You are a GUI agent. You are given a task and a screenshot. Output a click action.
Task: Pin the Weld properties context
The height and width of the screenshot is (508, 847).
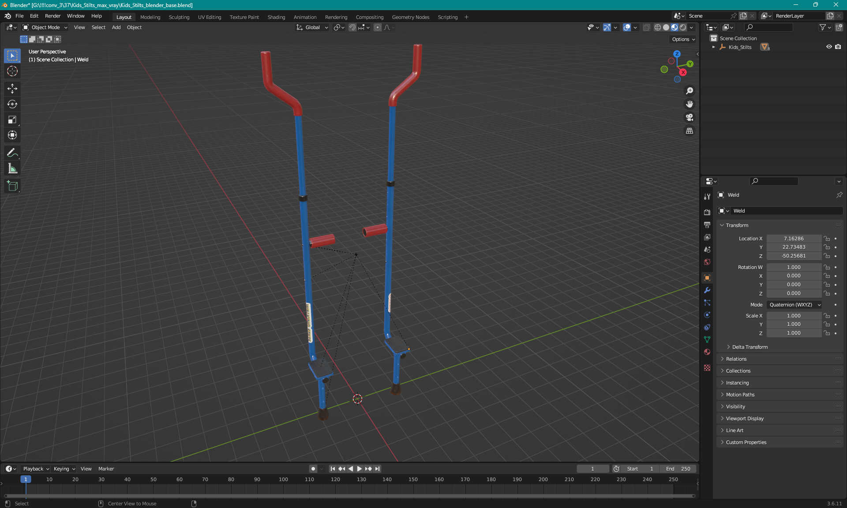(839, 195)
